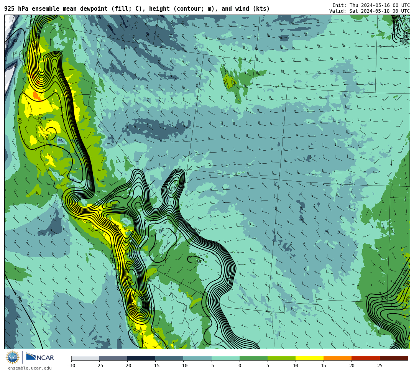
Task: Click the -20 colorbar tick label
Action: click(x=127, y=366)
